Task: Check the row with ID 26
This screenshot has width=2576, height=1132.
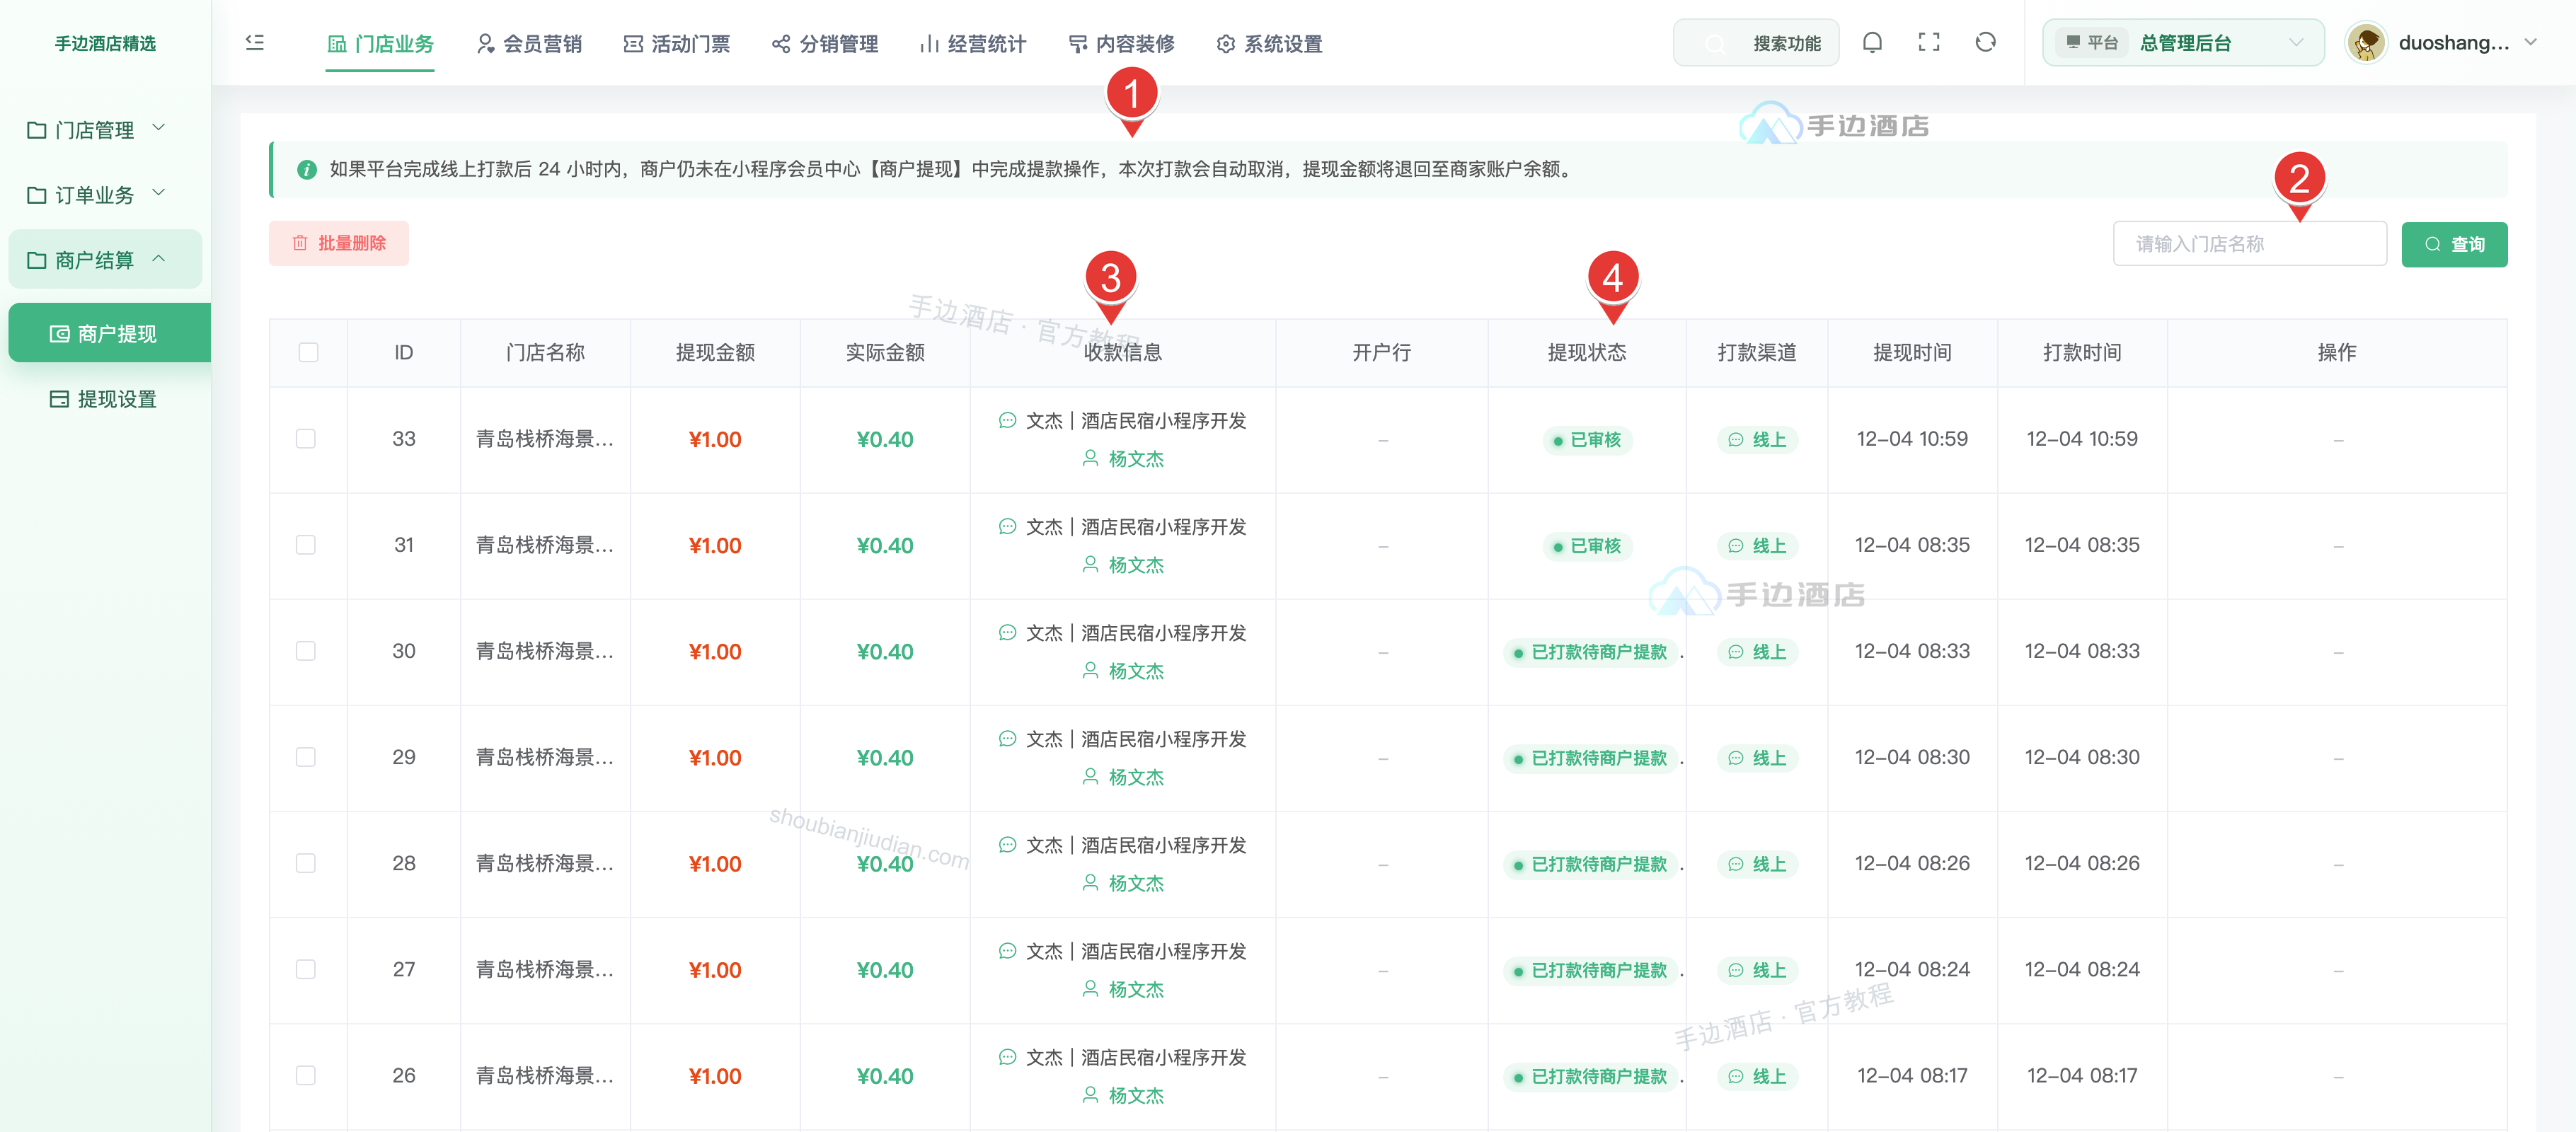Action: click(x=306, y=1075)
